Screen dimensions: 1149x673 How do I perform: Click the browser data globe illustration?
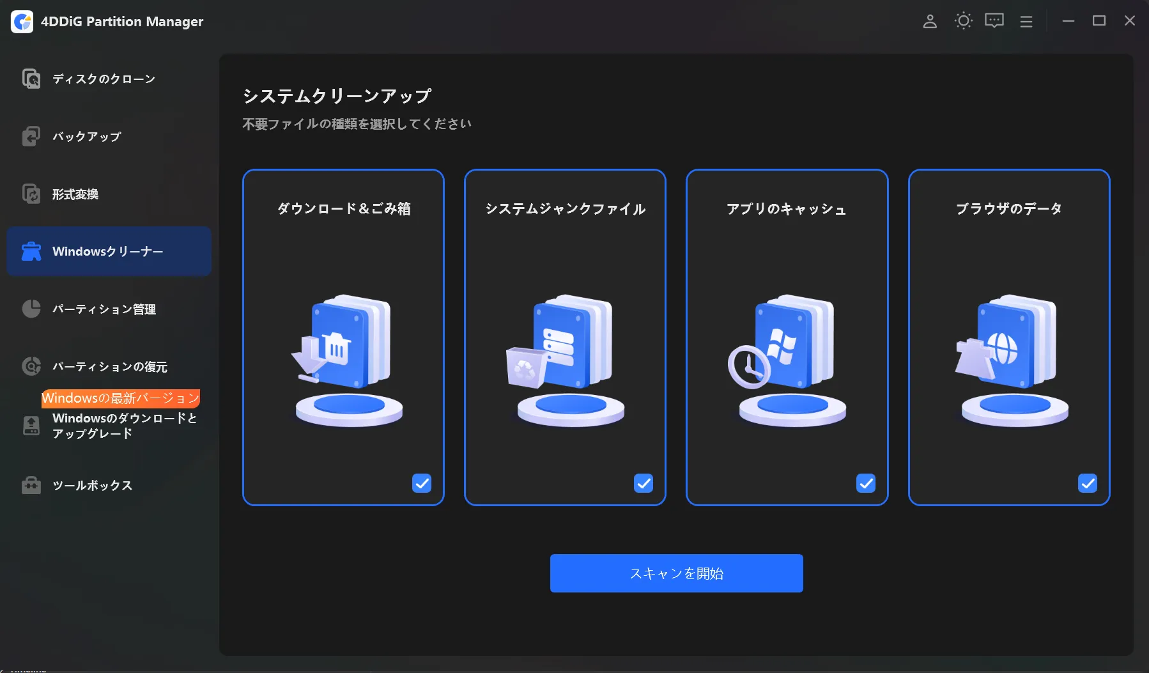1011,359
